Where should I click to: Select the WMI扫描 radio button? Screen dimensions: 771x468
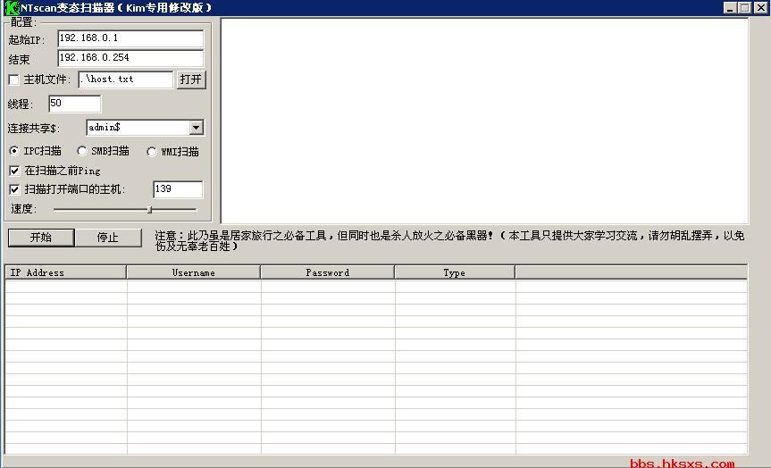pos(152,152)
